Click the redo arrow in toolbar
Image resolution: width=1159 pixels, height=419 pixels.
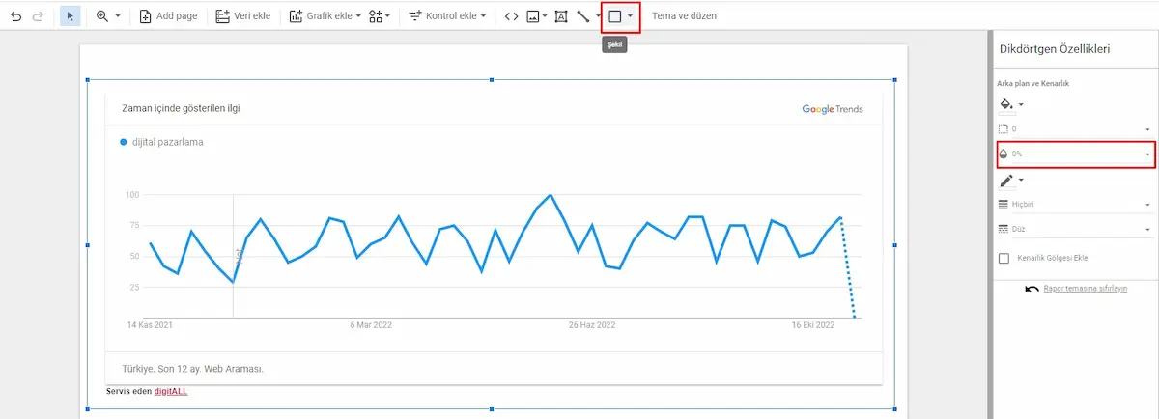click(38, 16)
